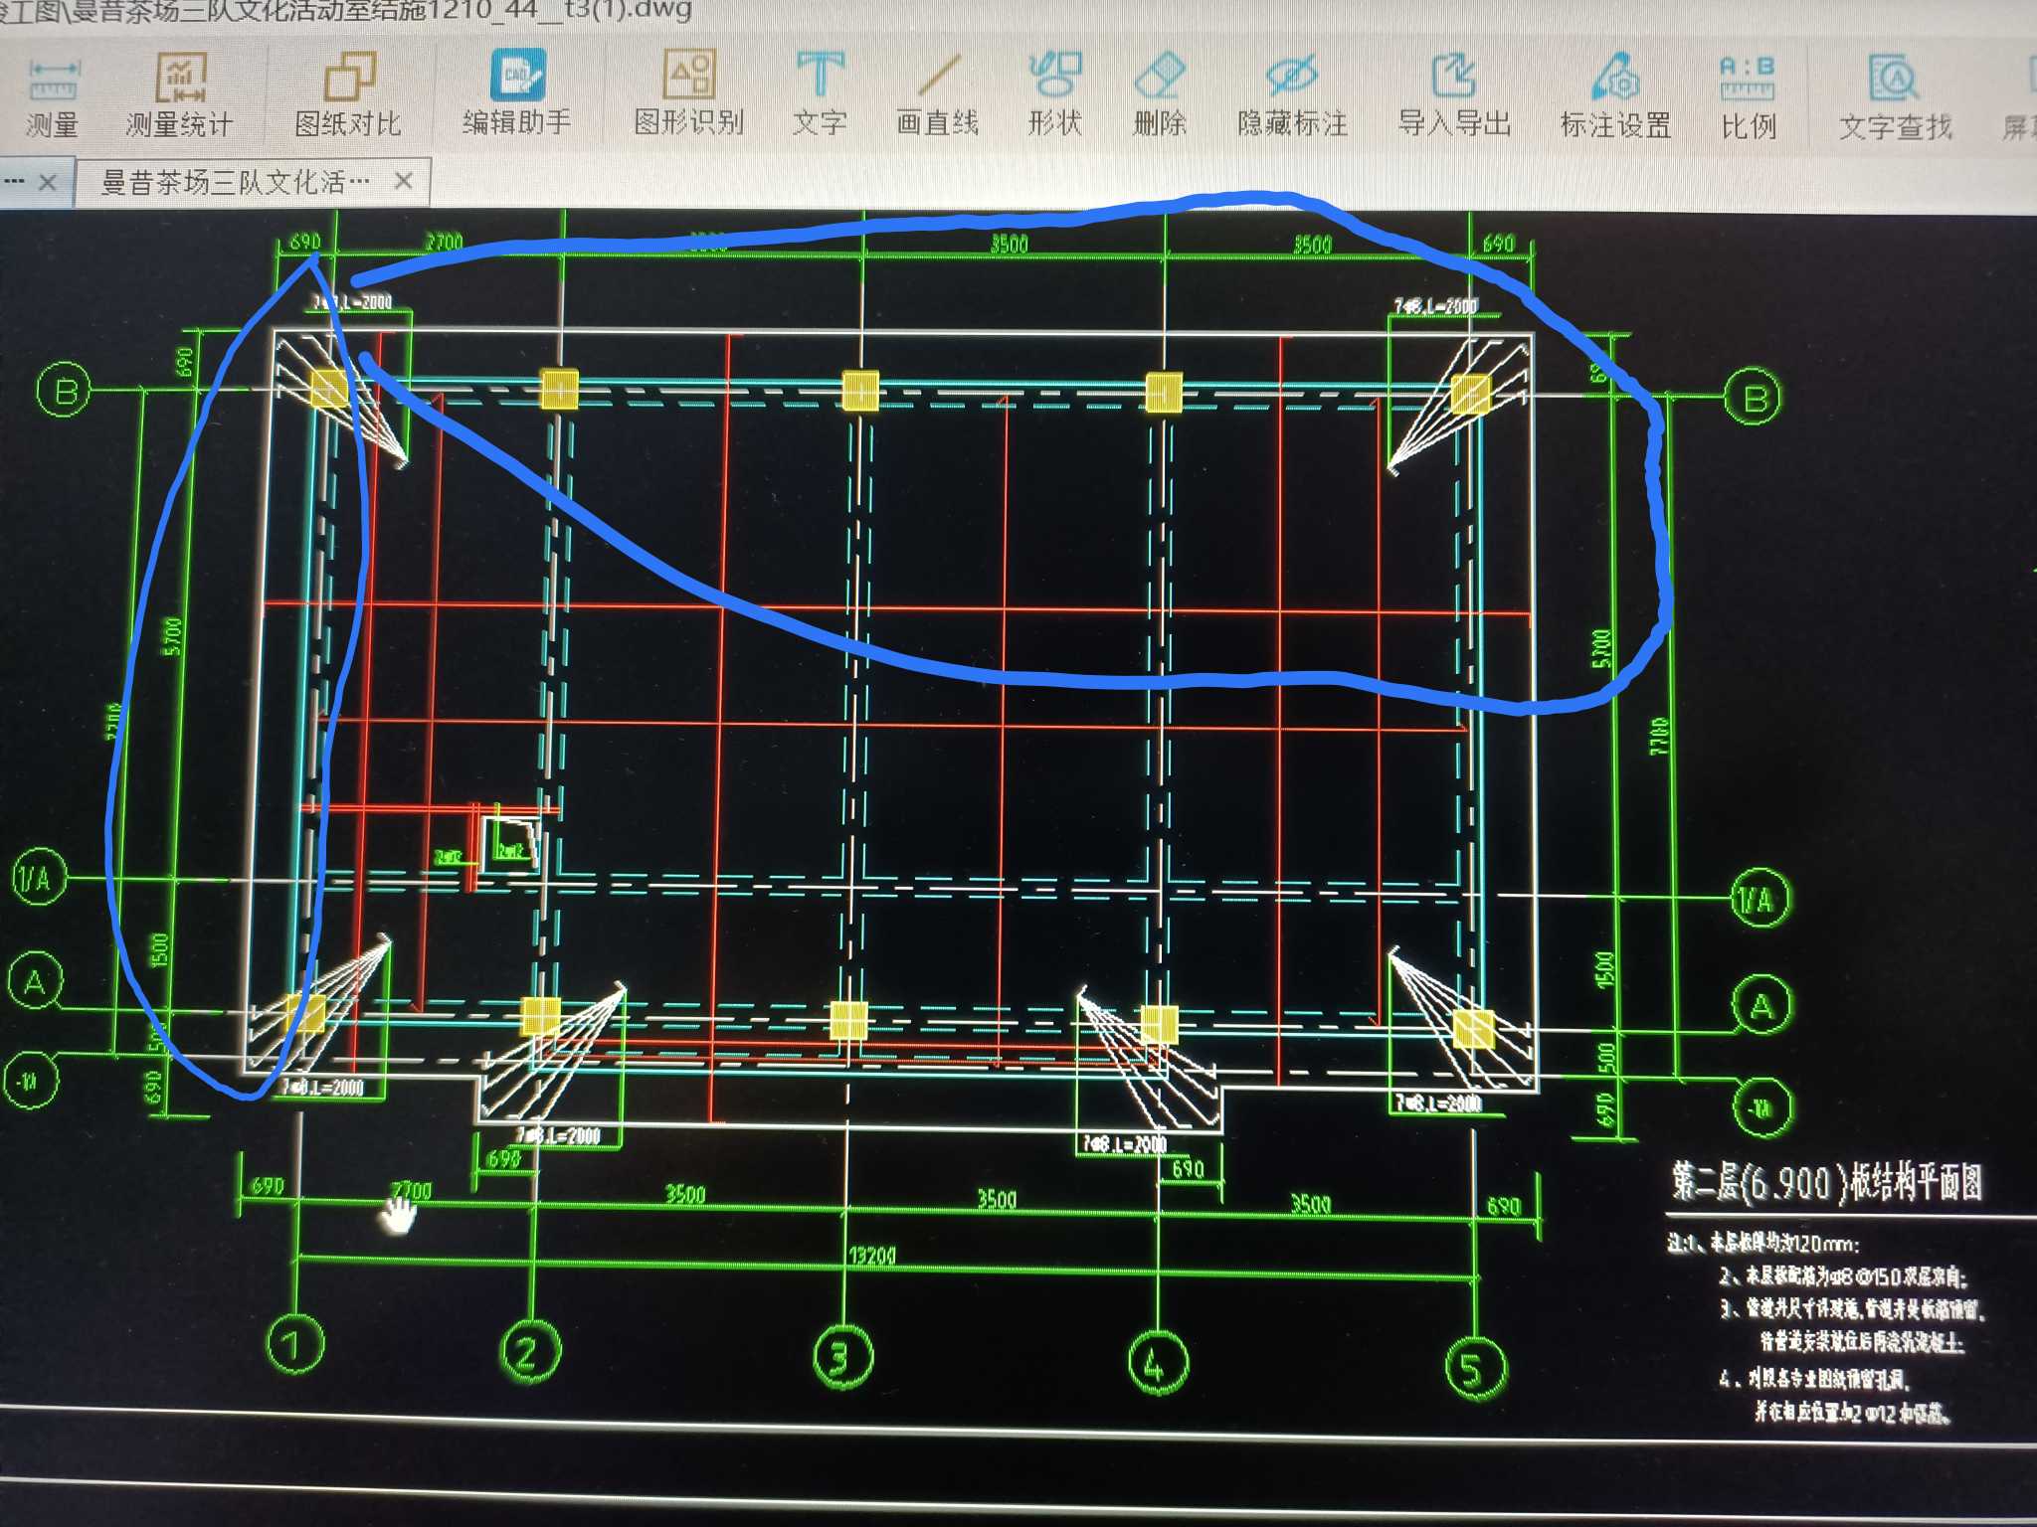This screenshot has width=2037, height=1527.
Task: Open 文字查找 text search
Action: tap(1895, 99)
